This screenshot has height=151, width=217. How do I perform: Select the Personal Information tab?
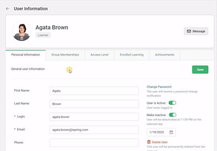(26, 55)
